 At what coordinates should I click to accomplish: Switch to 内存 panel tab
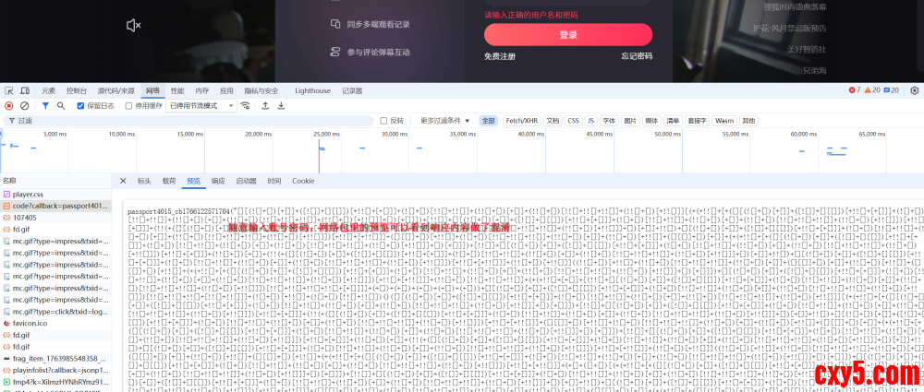[202, 90]
